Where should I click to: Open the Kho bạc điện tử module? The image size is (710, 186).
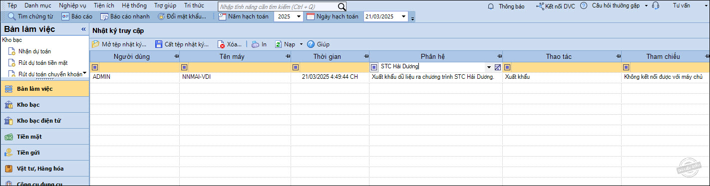(x=44, y=121)
